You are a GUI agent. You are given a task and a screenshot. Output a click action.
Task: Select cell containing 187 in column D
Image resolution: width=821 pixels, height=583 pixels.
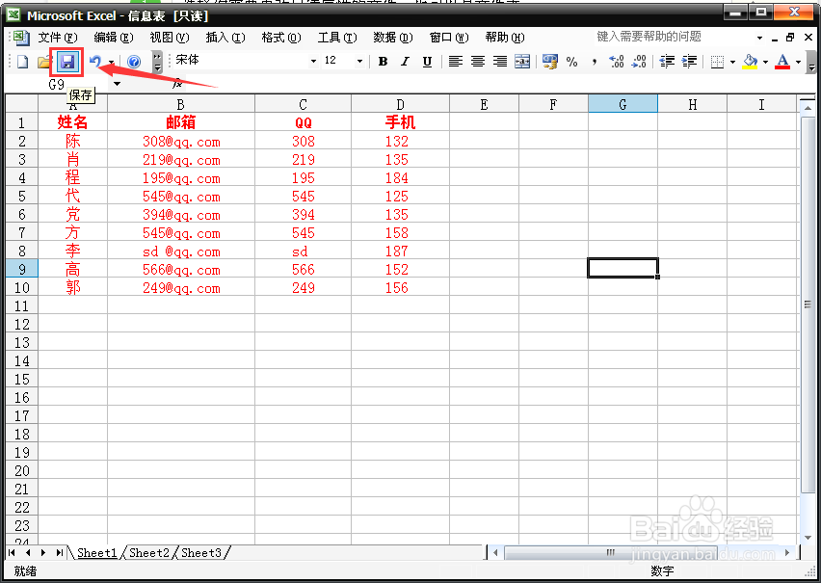point(400,251)
